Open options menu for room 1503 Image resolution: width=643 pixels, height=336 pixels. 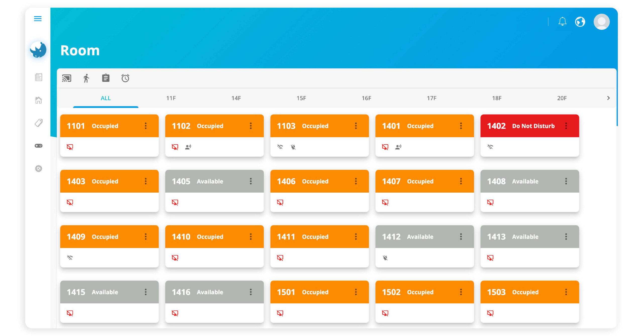point(566,292)
